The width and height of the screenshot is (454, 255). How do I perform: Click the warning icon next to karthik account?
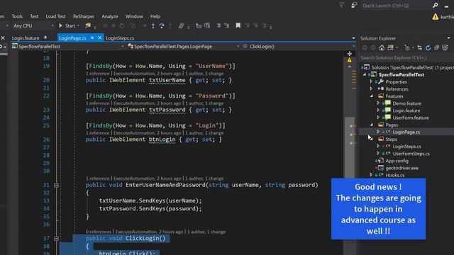(x=435, y=17)
